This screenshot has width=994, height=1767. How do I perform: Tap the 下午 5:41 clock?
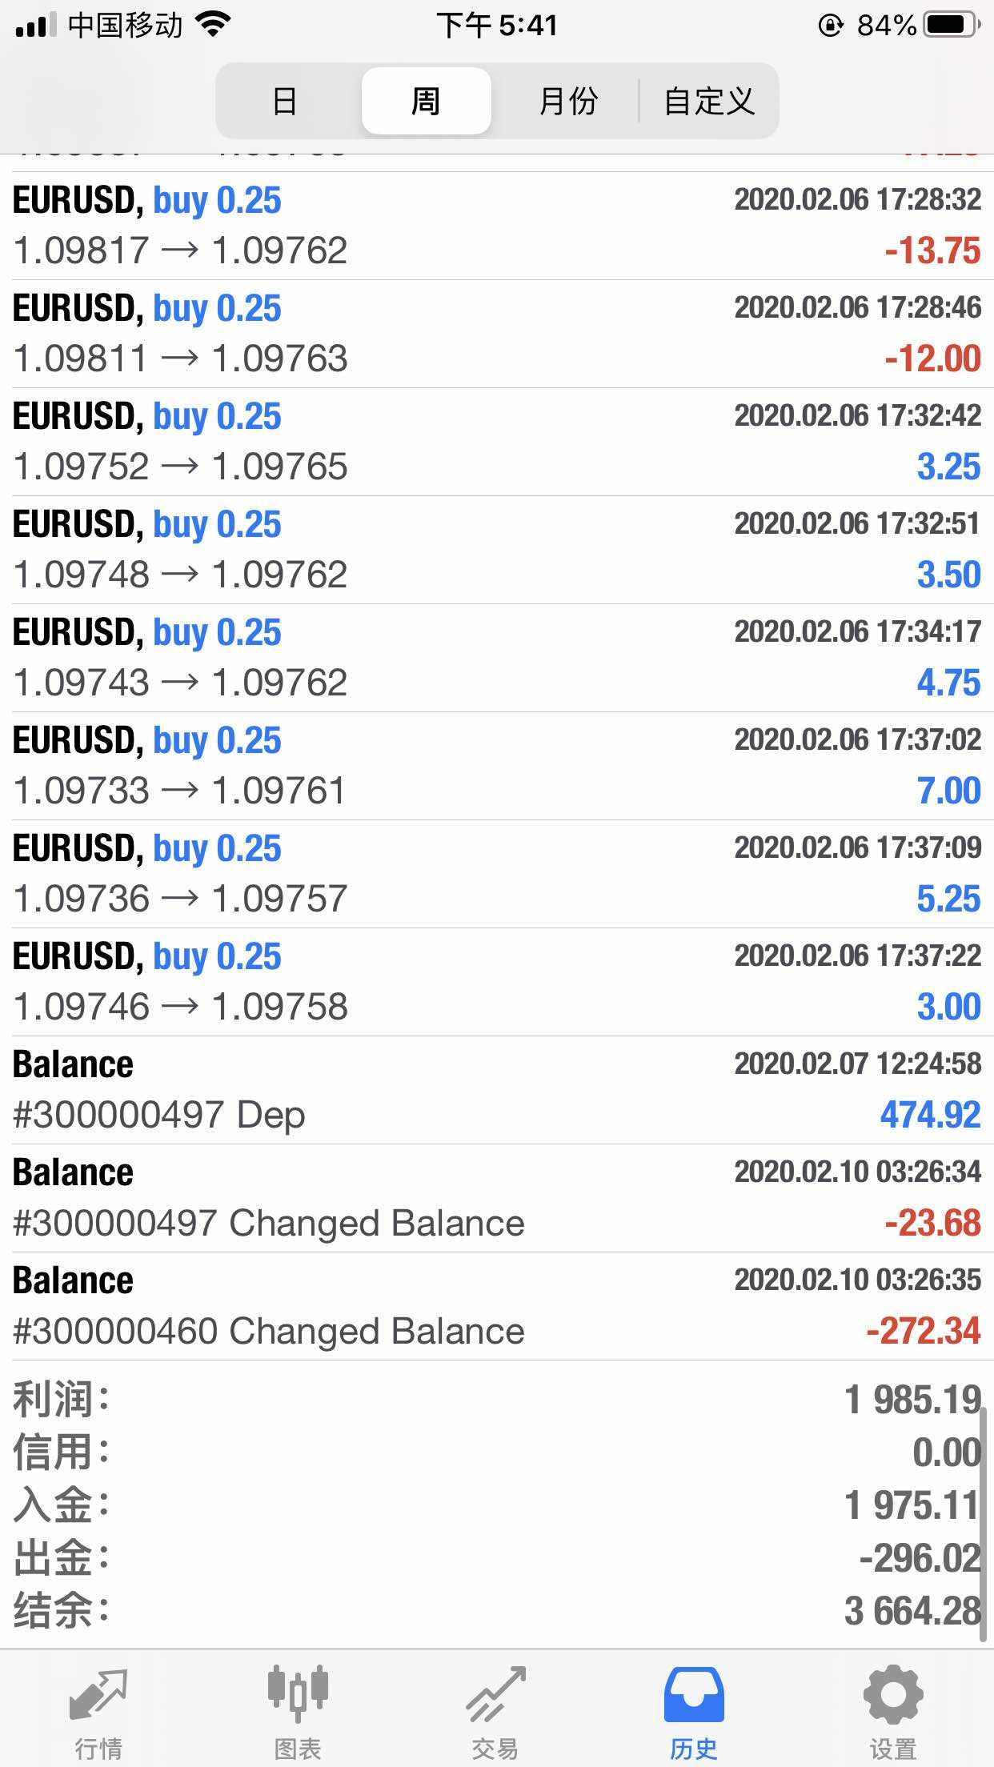[x=496, y=26]
